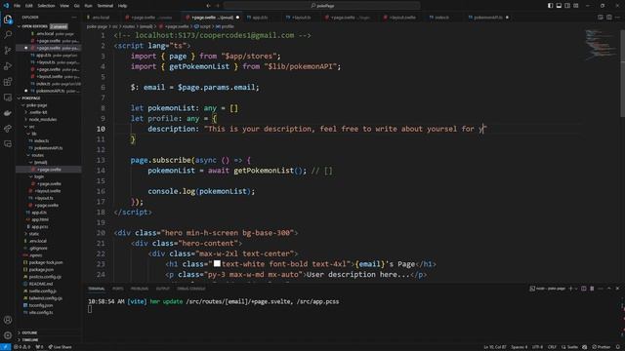Open the Source Control view
Viewport: 625px width, 351px height.
tap(8, 50)
